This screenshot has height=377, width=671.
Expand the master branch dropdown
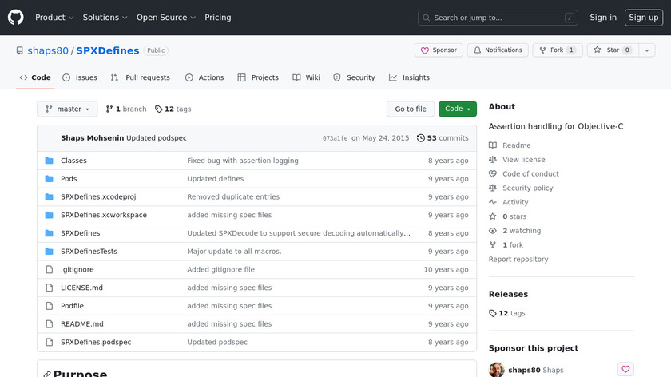pyautogui.click(x=67, y=109)
